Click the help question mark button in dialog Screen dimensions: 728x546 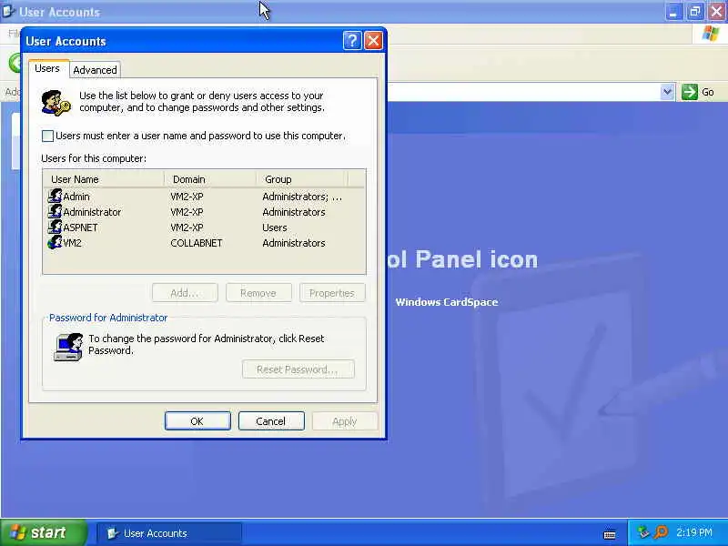click(352, 41)
